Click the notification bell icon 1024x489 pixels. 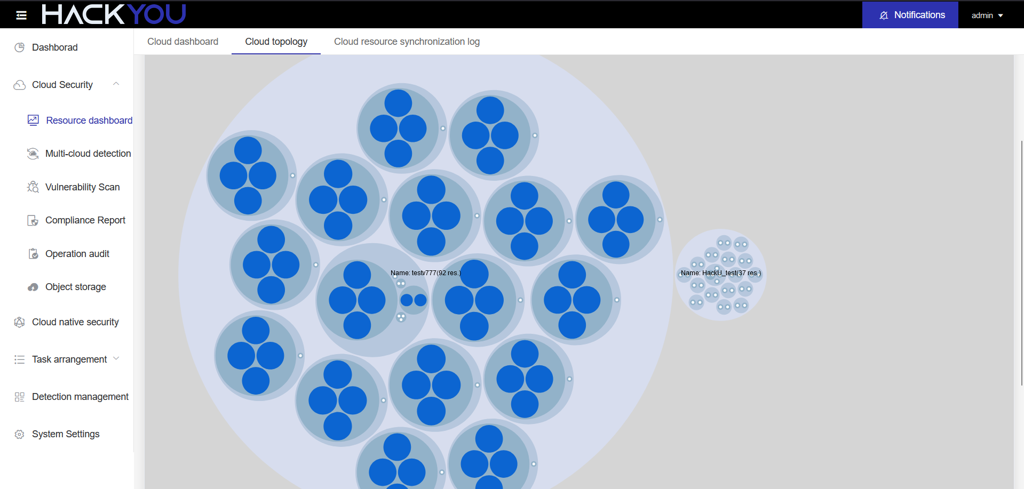[884, 15]
